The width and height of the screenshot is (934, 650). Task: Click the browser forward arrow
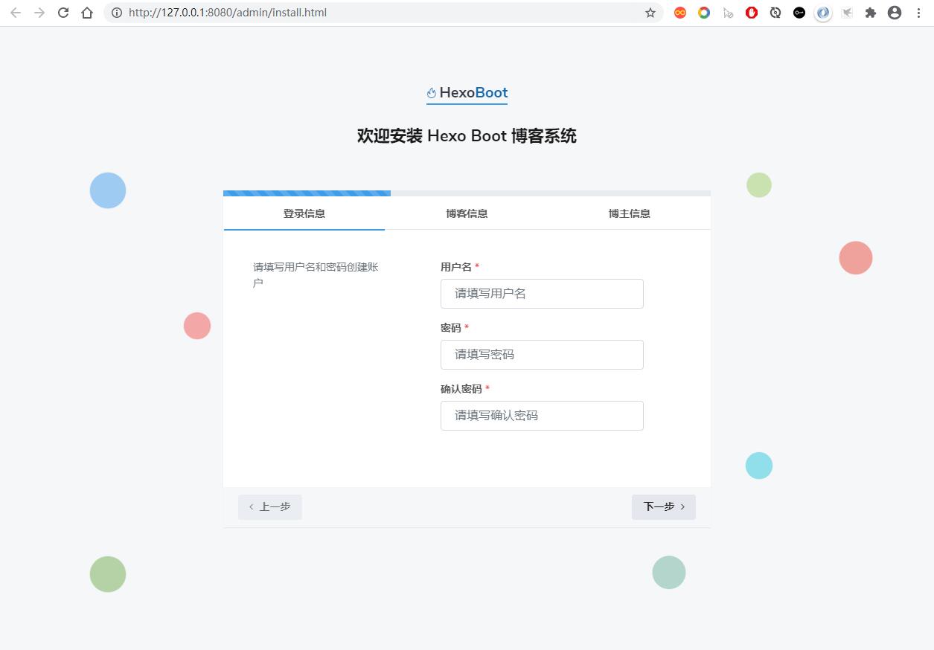click(x=39, y=13)
